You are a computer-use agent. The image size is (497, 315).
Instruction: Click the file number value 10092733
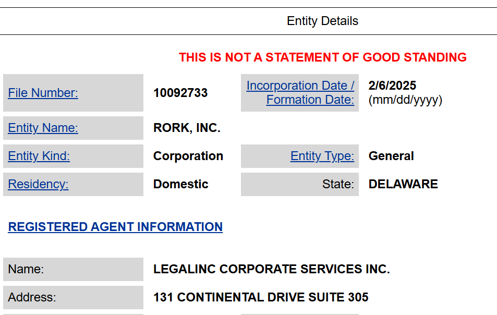tap(180, 93)
